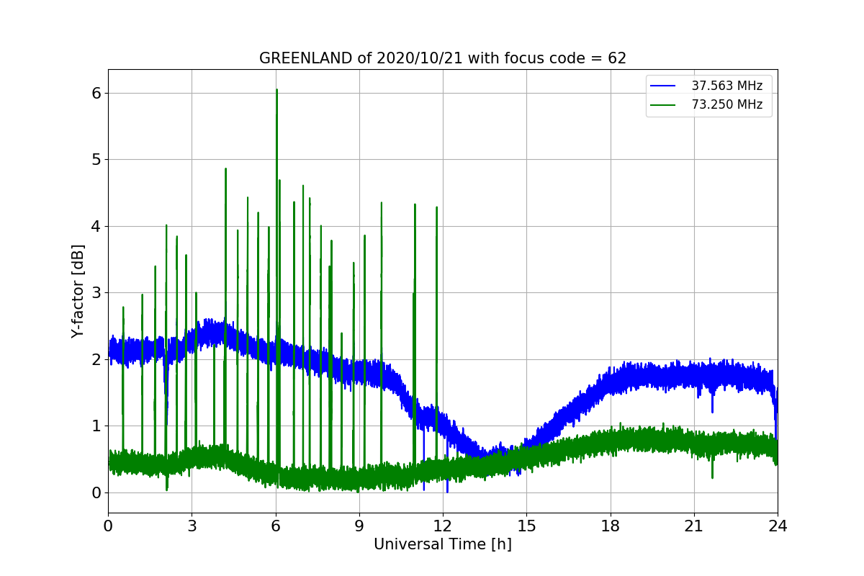This screenshot has height=576, width=864.
Task: Click x-axis tick label '18'
Action: 611,526
